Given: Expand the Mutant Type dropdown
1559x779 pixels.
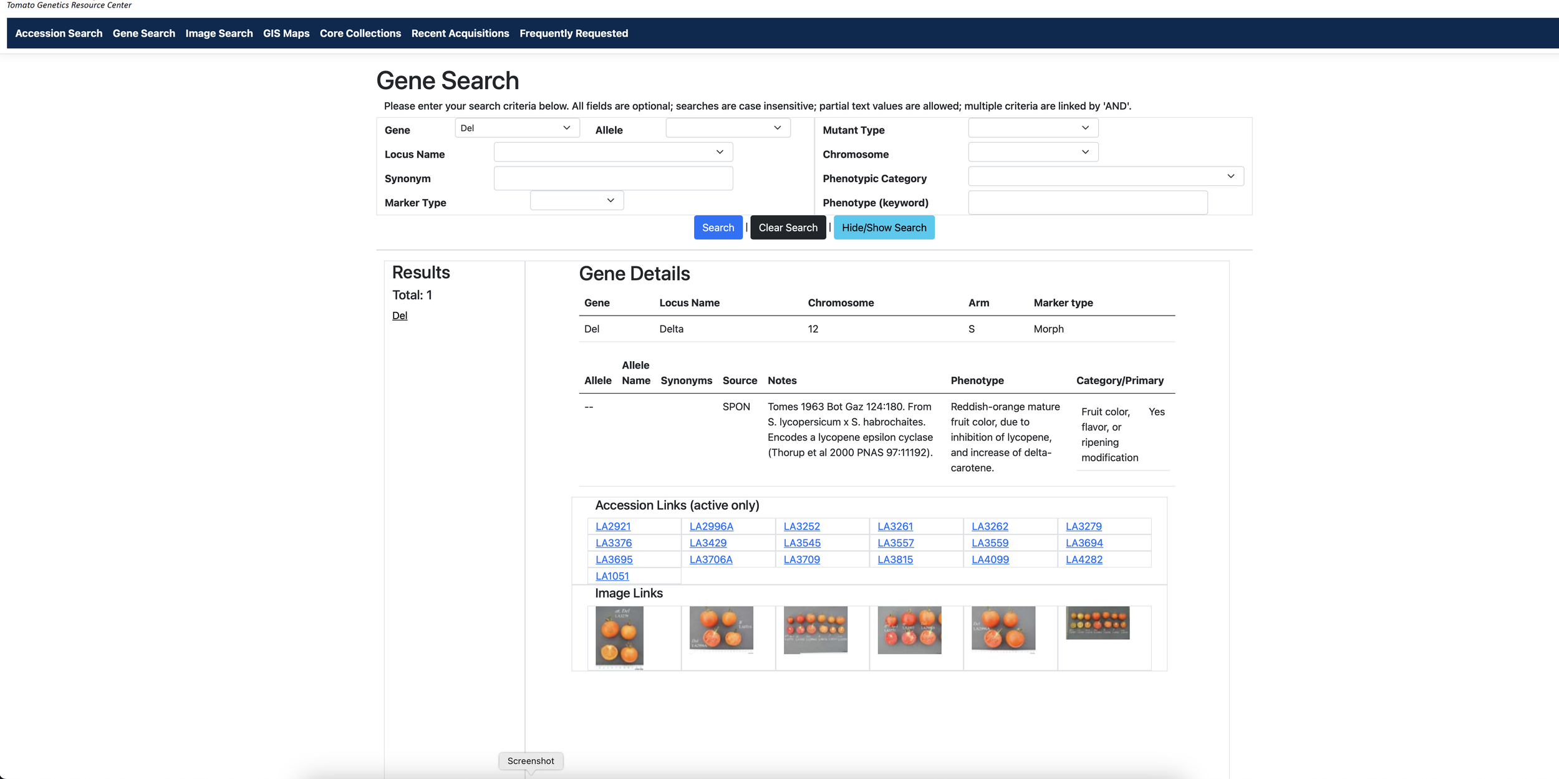Looking at the screenshot, I should (1032, 128).
